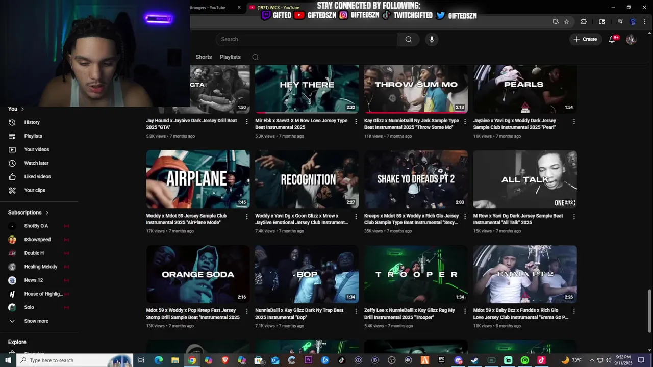Open the notifications bell

(x=612, y=39)
